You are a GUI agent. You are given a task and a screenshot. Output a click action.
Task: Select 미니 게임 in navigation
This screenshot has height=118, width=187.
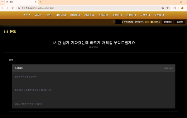coord(61,15)
